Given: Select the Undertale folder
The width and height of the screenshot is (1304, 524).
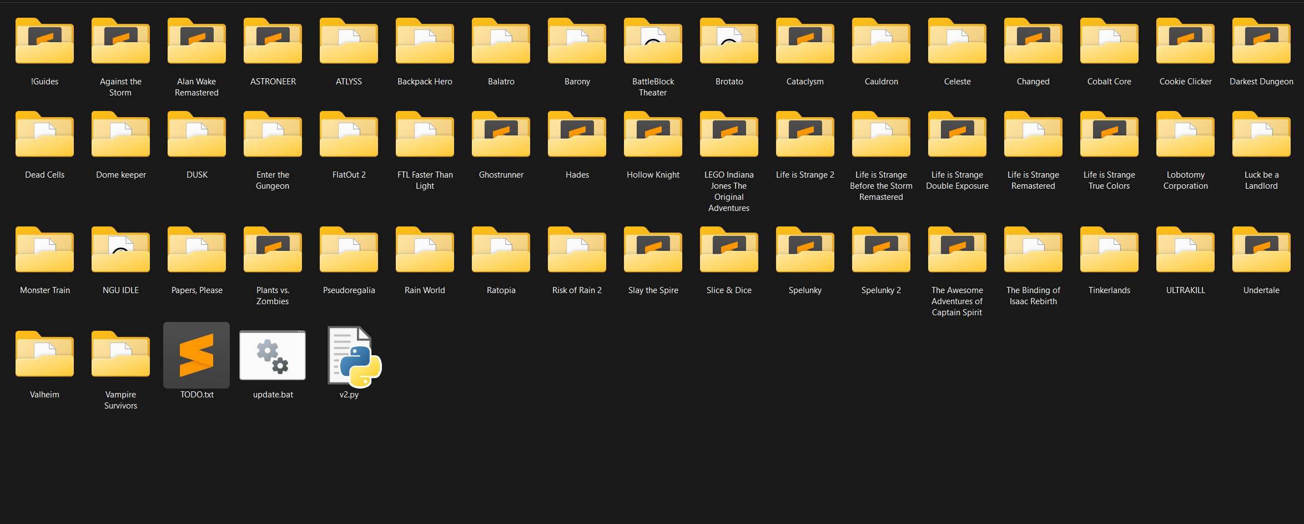Looking at the screenshot, I should pyautogui.click(x=1261, y=249).
